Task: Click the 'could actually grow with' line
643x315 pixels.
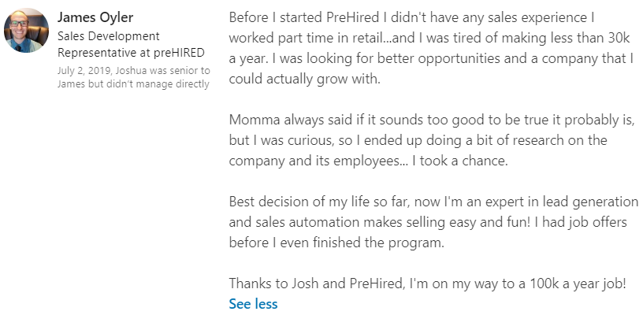Action: click(304, 78)
